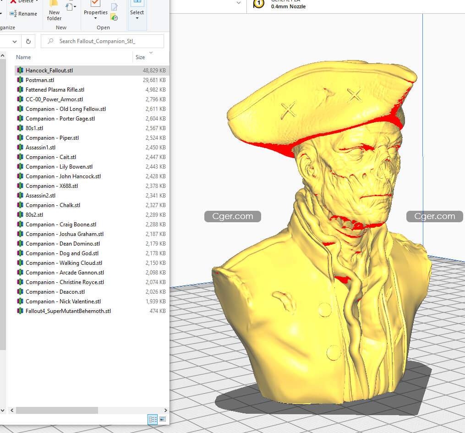465x433 pixels.
Task: Open the New item dropdown beside New folder
Action: 71,6
